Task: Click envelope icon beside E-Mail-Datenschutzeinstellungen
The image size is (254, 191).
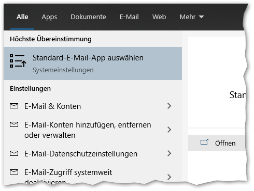Action: 14,153
